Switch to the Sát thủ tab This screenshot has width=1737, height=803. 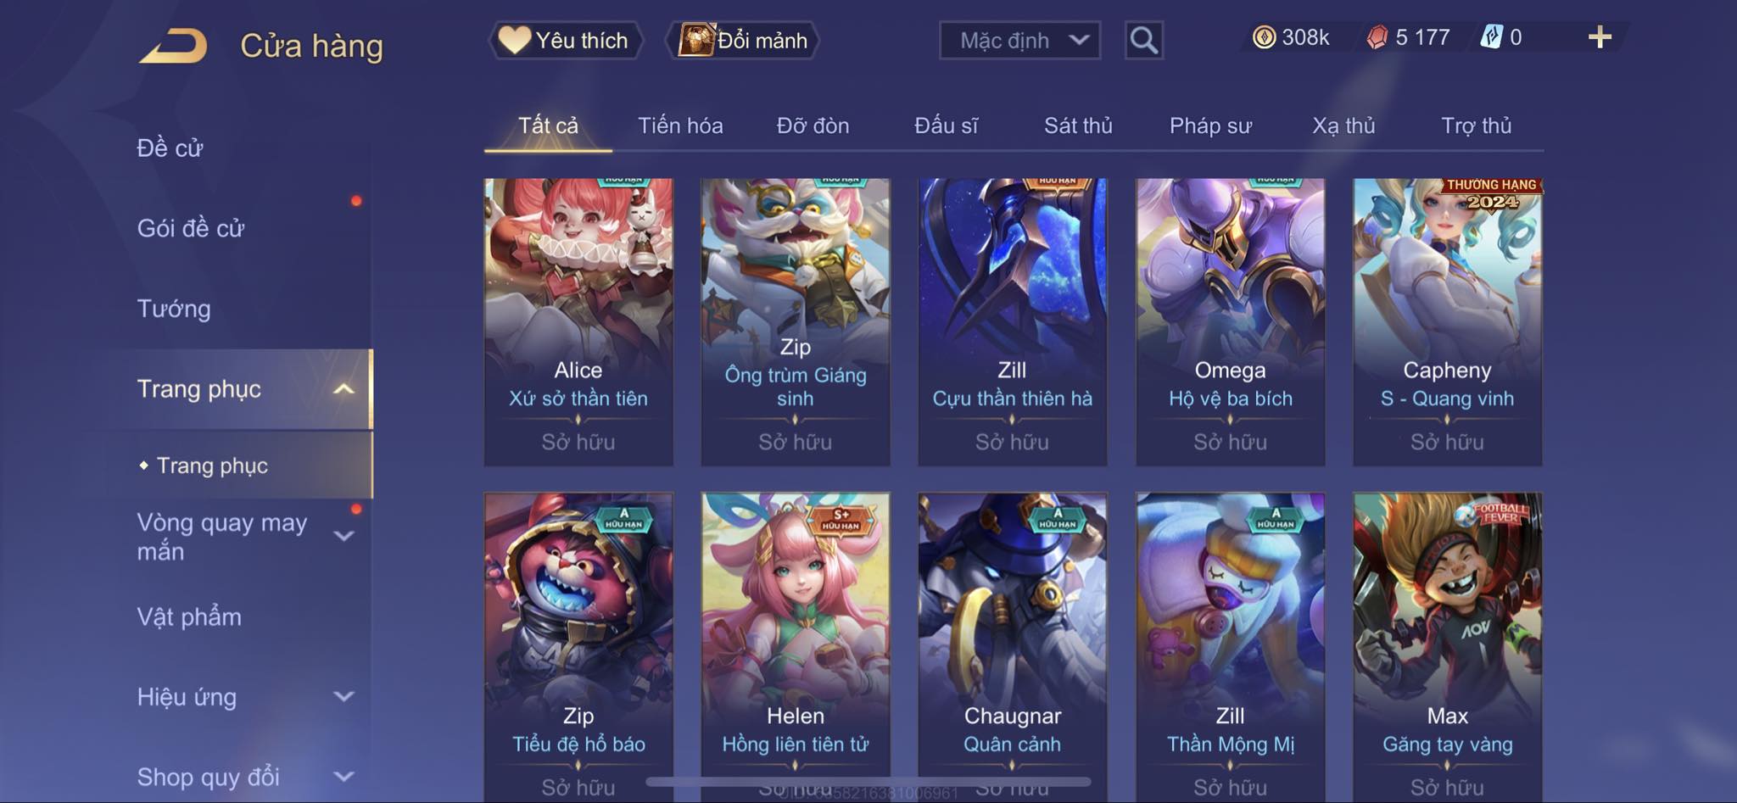[1078, 125]
